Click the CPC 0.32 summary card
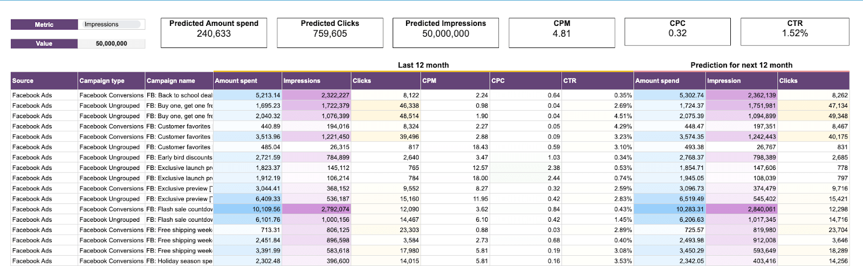This screenshot has width=863, height=266. [677, 33]
